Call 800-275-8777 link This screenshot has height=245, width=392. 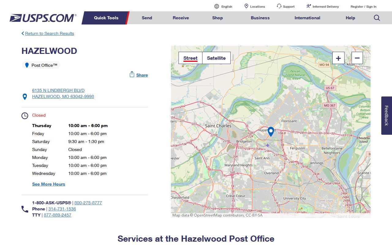(88, 203)
